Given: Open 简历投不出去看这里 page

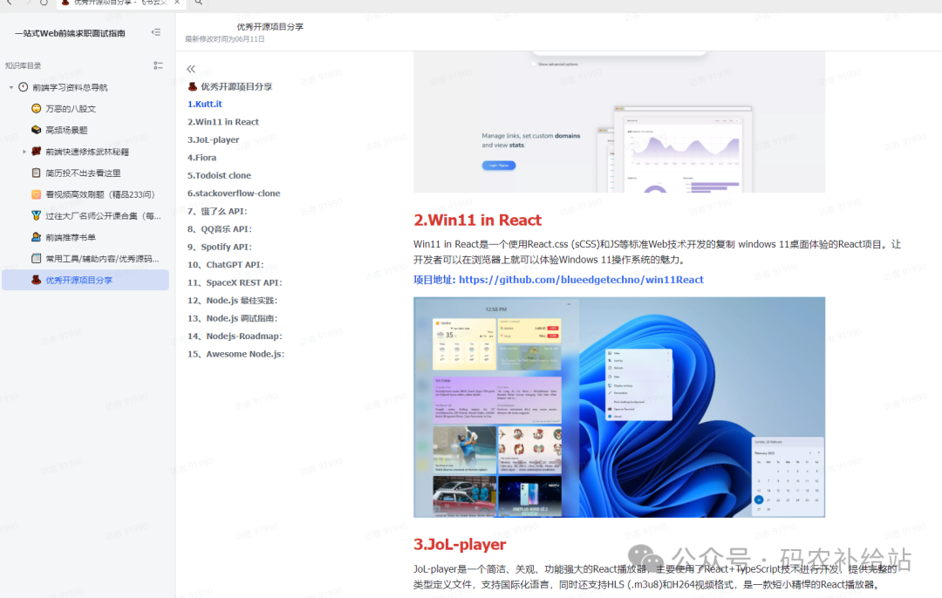Looking at the screenshot, I should 83,173.
